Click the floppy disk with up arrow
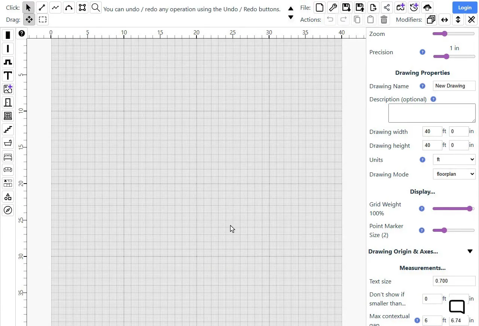Image resolution: width=479 pixels, height=326 pixels. tap(360, 7)
